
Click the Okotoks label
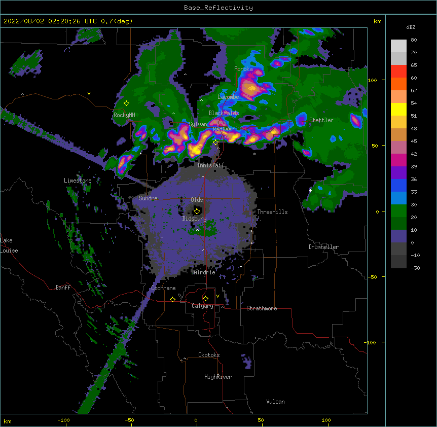[209, 355]
